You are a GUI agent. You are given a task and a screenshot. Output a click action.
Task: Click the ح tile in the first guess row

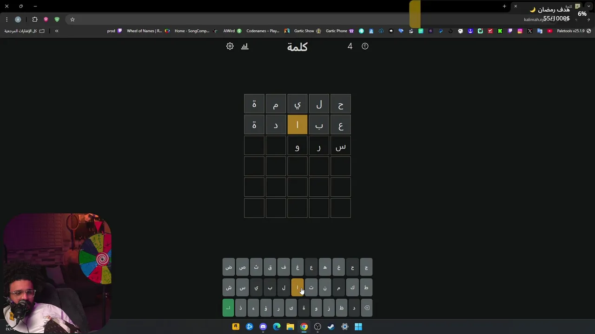pos(341,104)
